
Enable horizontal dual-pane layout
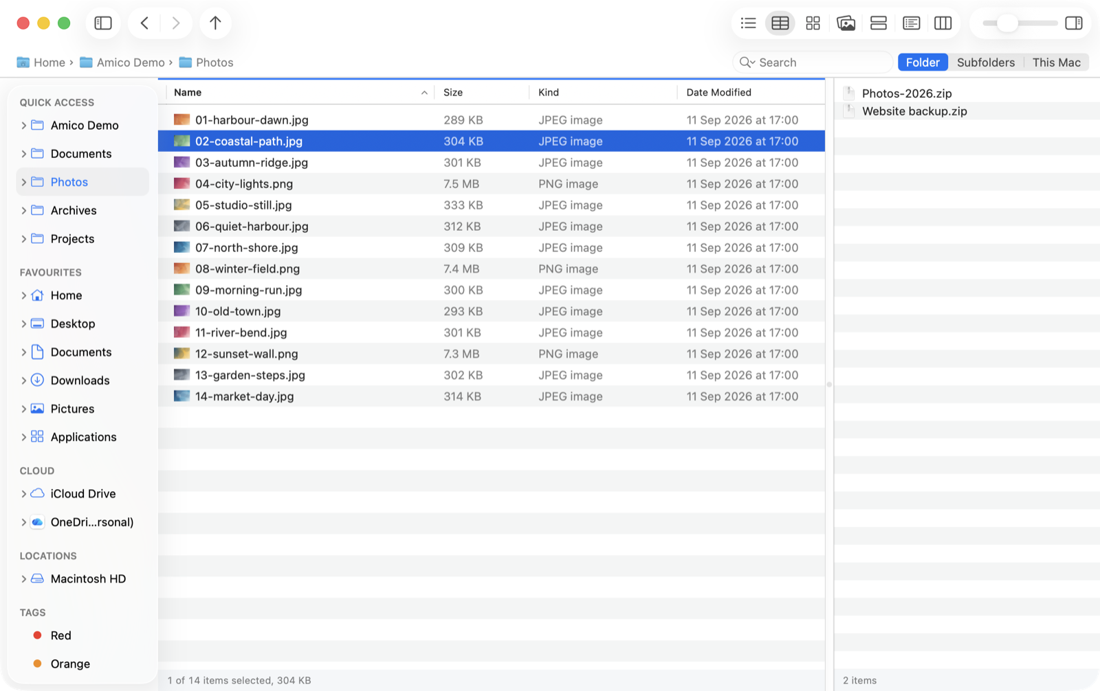pyautogui.click(x=879, y=23)
